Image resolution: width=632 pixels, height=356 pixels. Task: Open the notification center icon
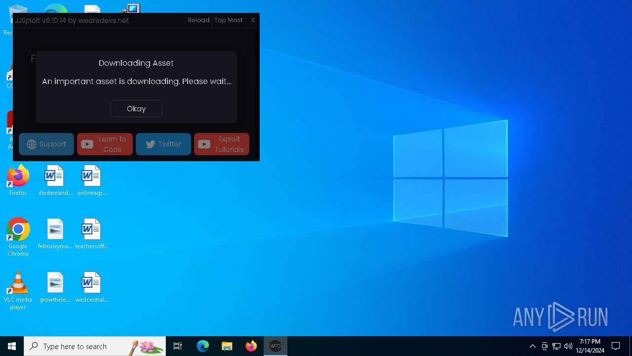tap(616, 346)
